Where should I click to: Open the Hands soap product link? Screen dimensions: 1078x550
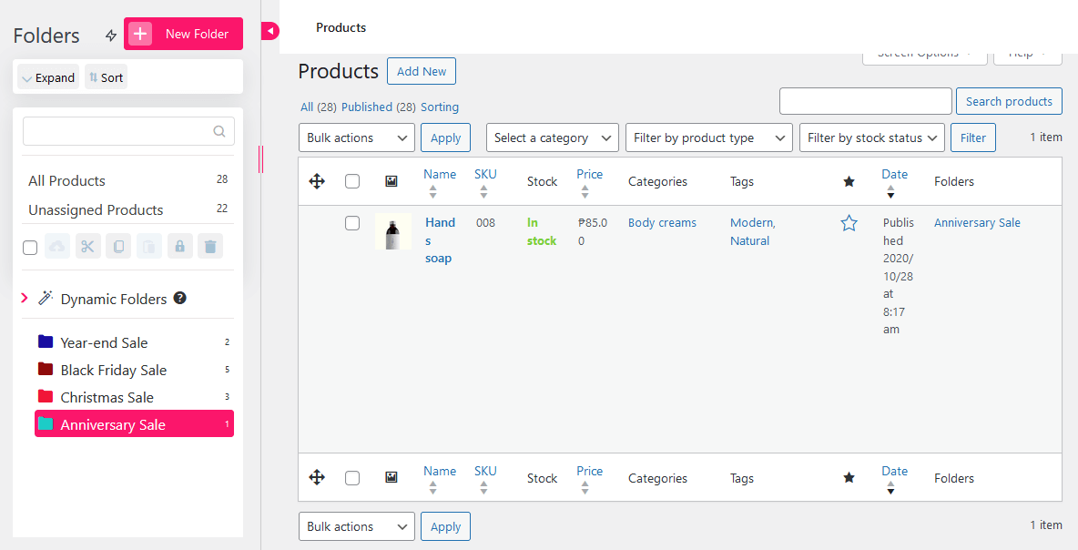click(440, 240)
